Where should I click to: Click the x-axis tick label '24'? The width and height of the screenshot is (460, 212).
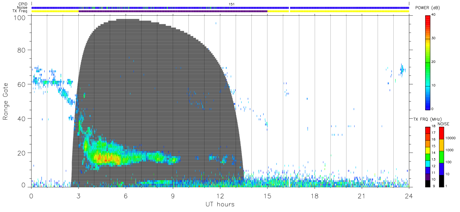coord(409,196)
